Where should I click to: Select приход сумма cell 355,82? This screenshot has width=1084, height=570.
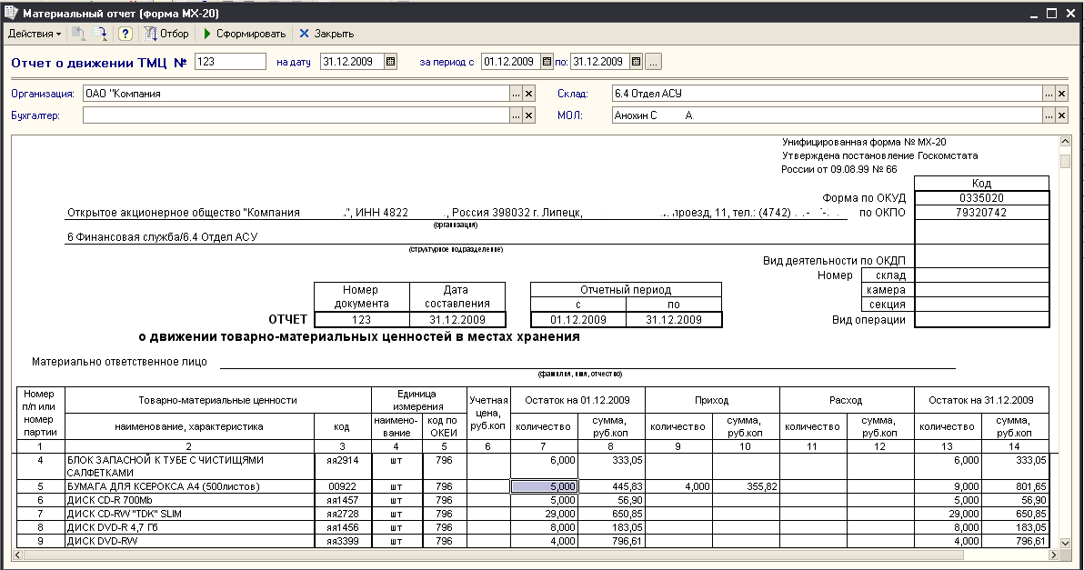746,486
